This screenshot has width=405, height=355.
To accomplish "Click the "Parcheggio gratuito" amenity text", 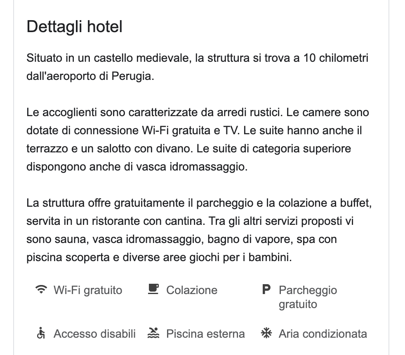I will point(308,297).
